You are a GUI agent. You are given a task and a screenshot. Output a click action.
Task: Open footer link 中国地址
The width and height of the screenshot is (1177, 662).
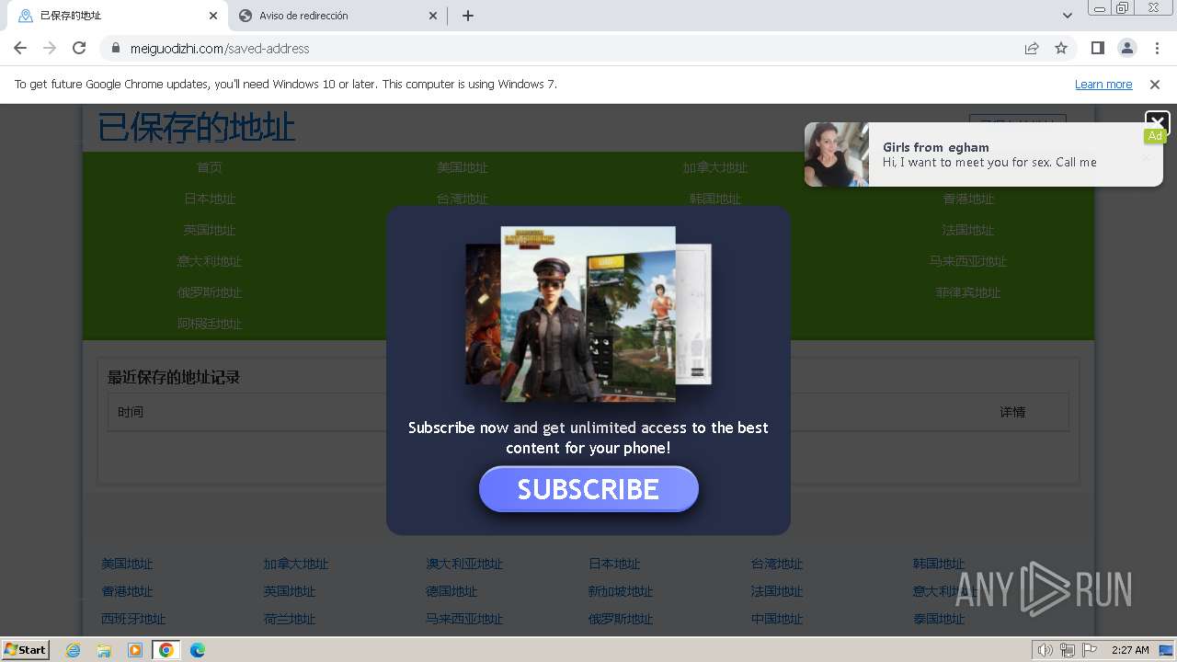click(777, 619)
